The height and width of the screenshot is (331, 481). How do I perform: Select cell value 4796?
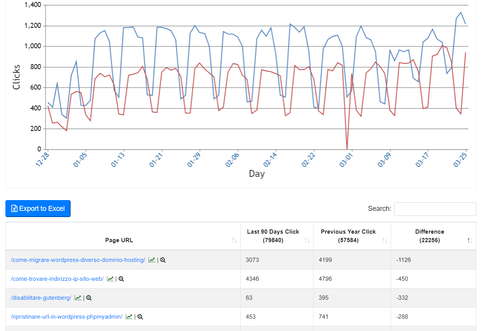tap(325, 279)
